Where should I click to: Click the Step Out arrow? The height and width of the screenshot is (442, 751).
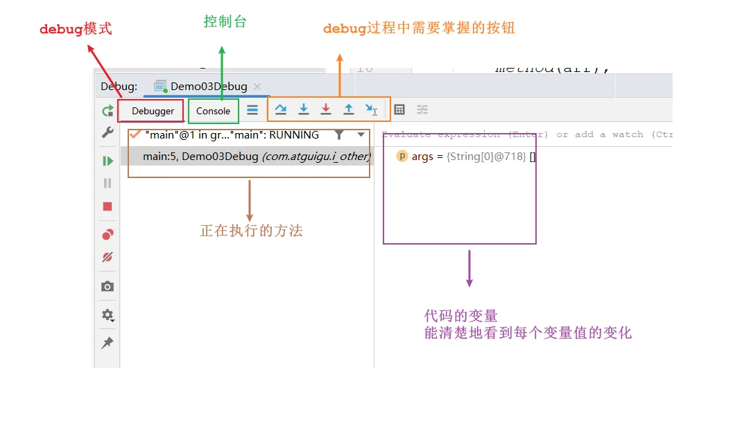[349, 109]
